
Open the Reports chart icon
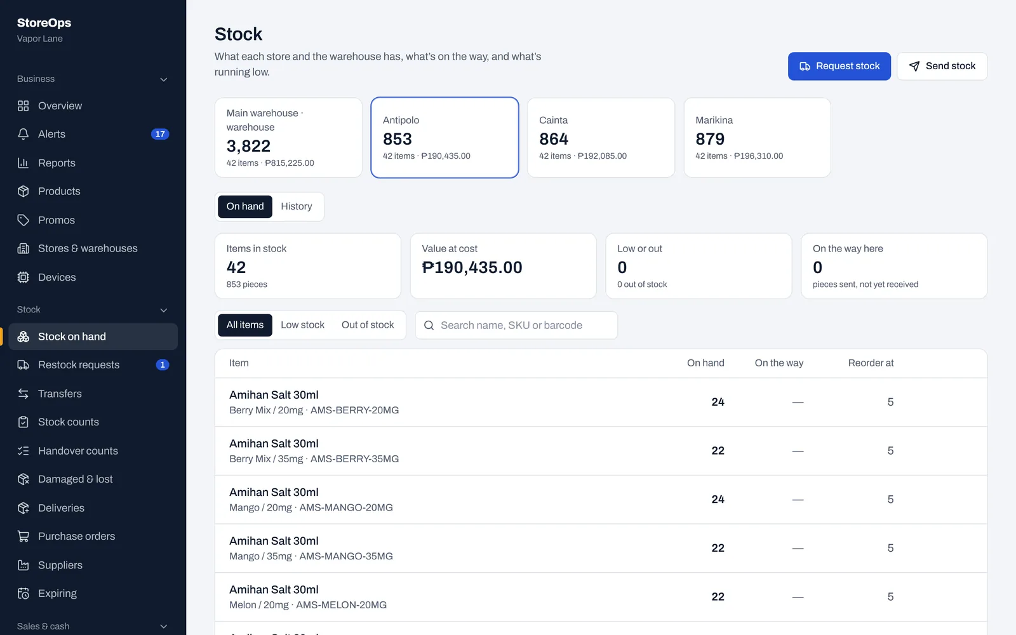(23, 163)
